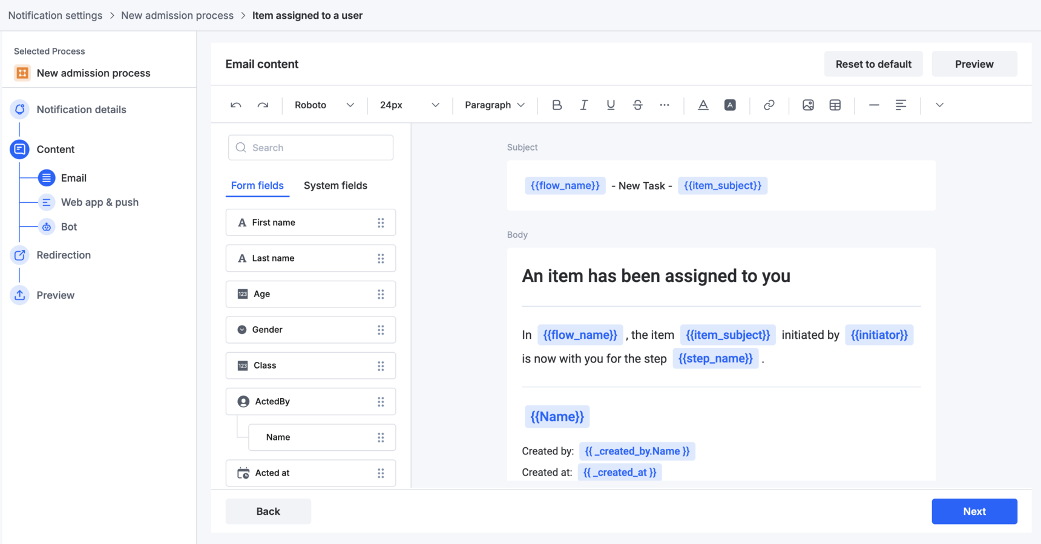Apply strikethrough formatting
This screenshot has height=544, width=1041.
(x=637, y=105)
